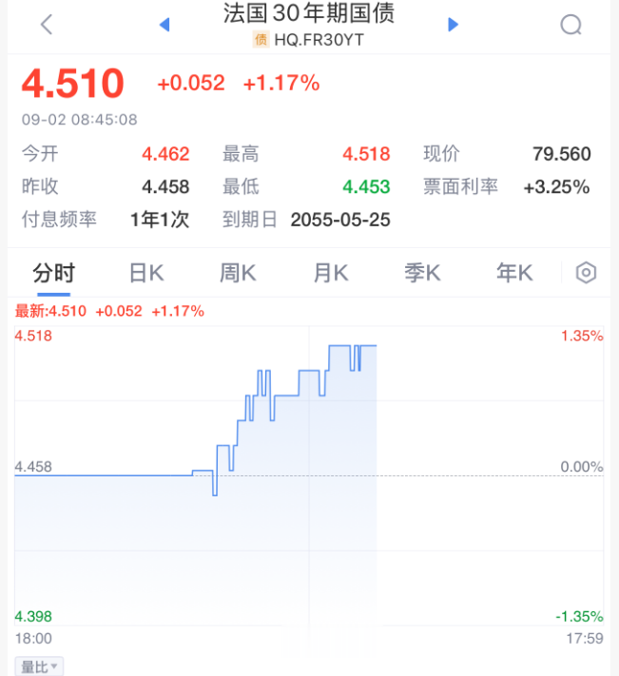Viewport: 619px width, 676px height.
Task: Tap the 到期日 2055-05-25 value
Action: (339, 220)
